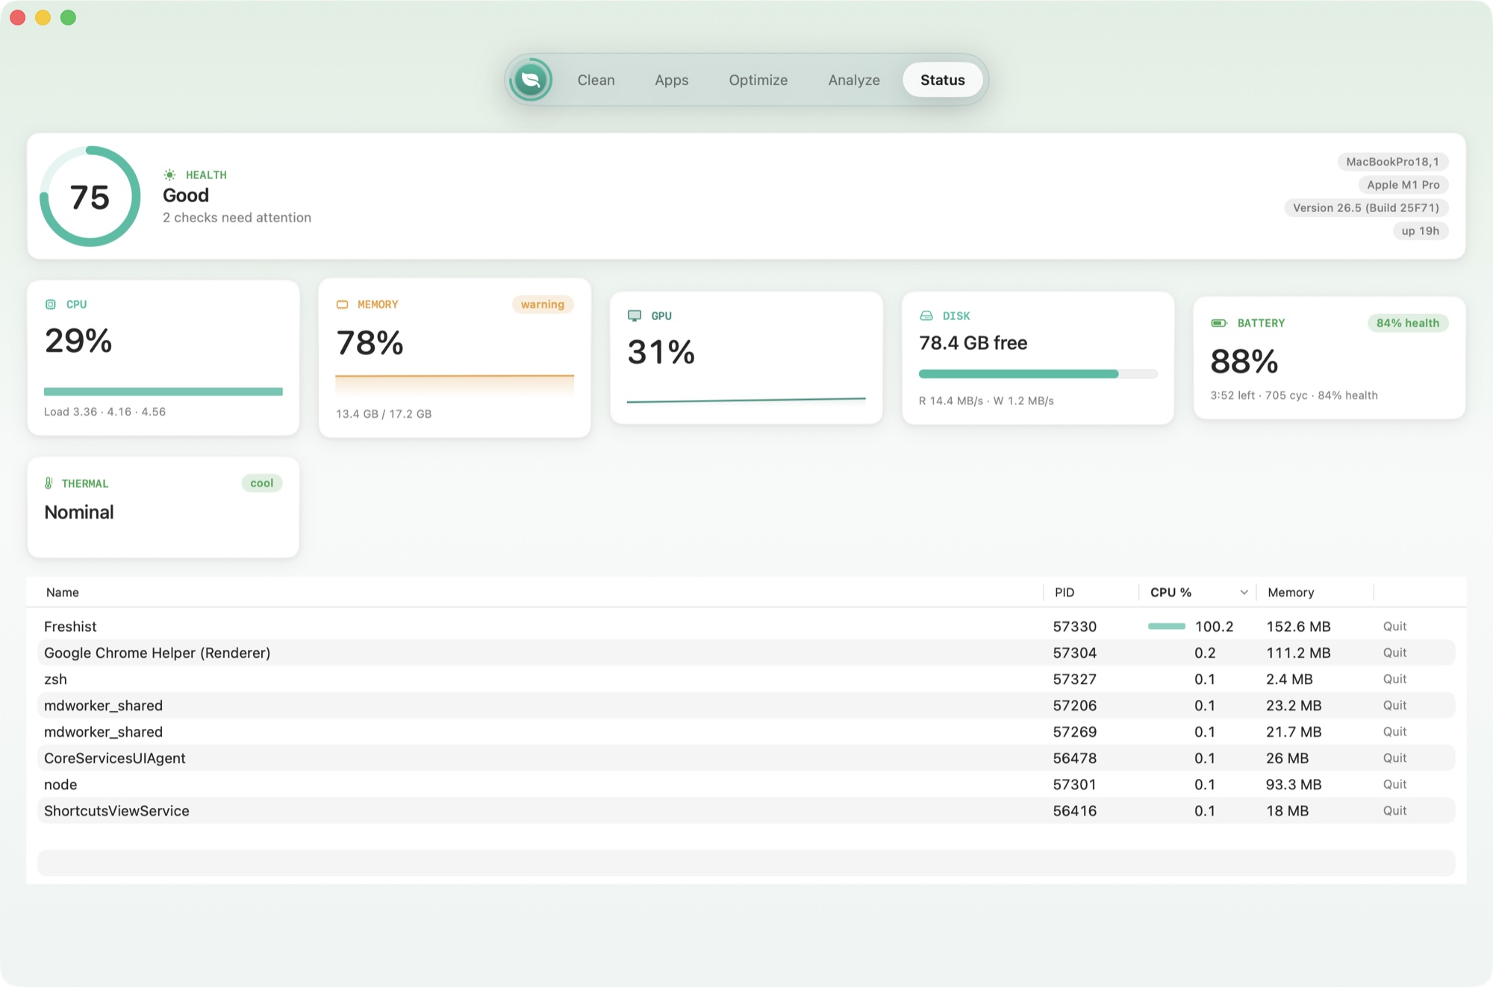Viewport: 1493px width, 987px height.
Task: Select the ShortcutsViewService row name
Action: 116,811
